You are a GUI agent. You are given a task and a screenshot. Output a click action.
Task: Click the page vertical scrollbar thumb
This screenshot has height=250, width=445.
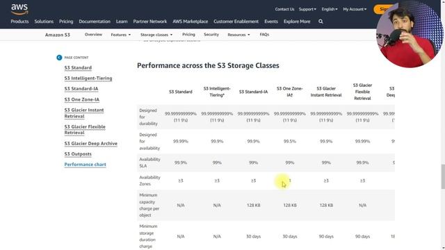tap(443, 176)
